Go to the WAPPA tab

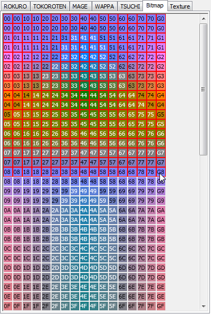(x=104, y=6)
